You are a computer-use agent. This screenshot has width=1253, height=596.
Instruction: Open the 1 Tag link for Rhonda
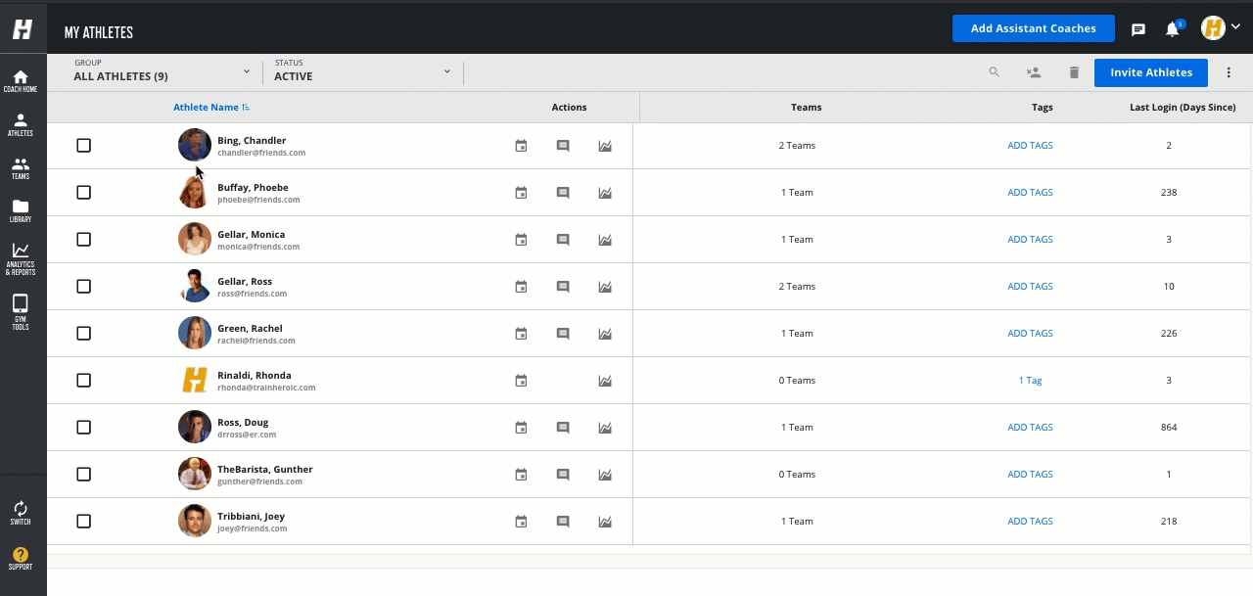[1030, 381]
